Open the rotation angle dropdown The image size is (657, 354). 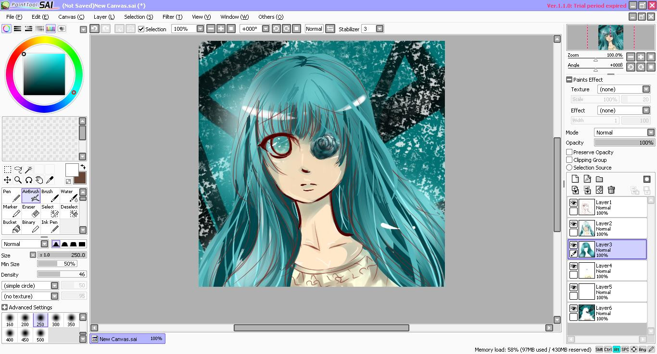(265, 29)
